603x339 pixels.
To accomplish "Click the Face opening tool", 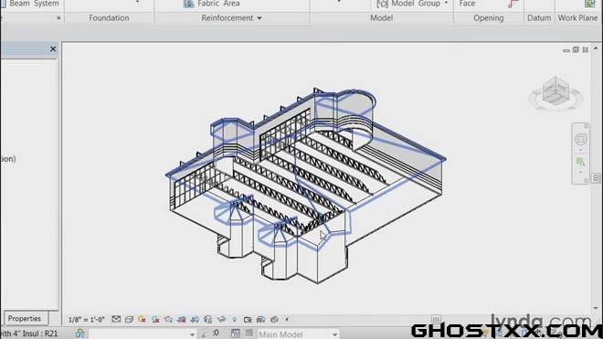I will point(467,4).
